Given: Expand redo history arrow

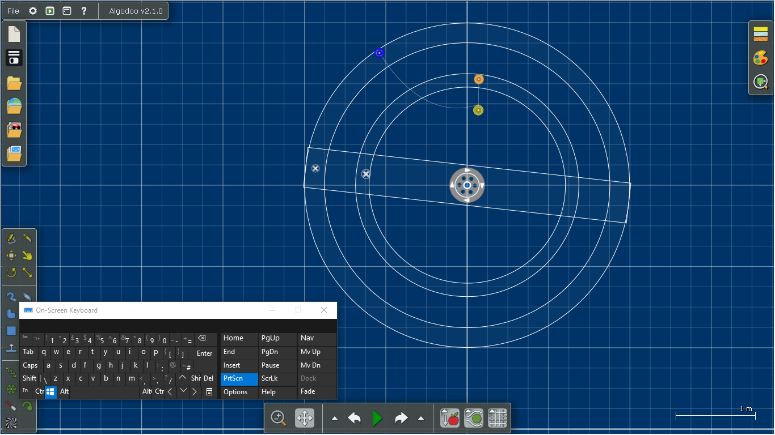Looking at the screenshot, I should pyautogui.click(x=421, y=419).
